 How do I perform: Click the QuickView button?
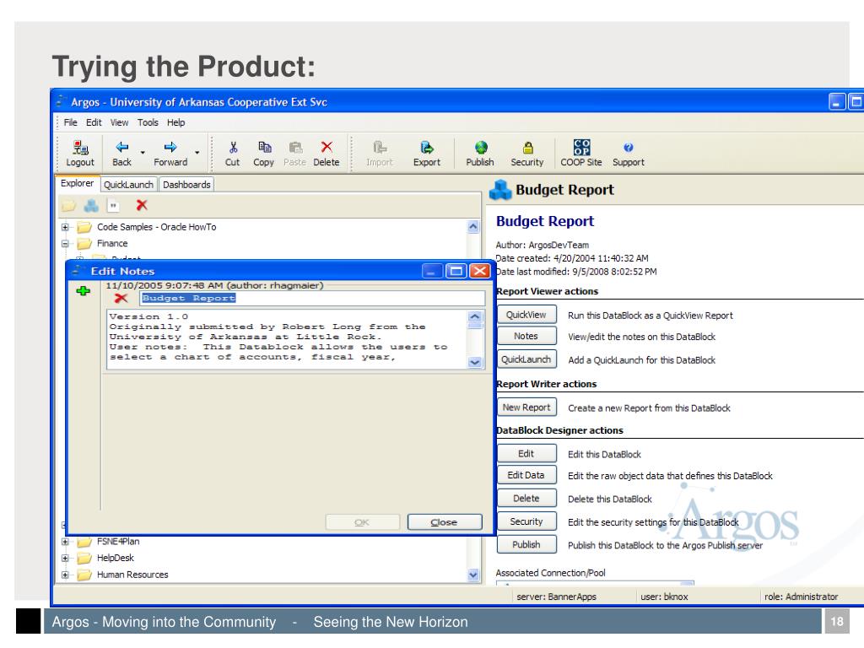[526, 315]
